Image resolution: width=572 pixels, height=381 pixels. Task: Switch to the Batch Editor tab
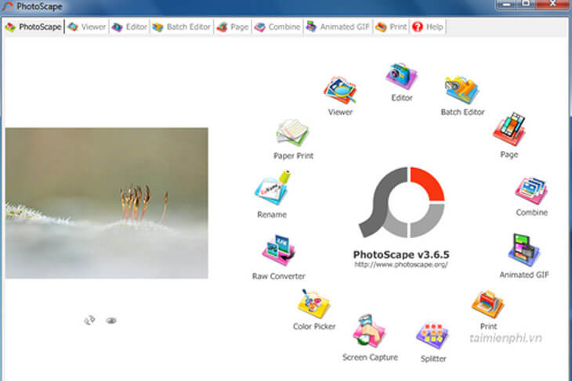click(181, 27)
